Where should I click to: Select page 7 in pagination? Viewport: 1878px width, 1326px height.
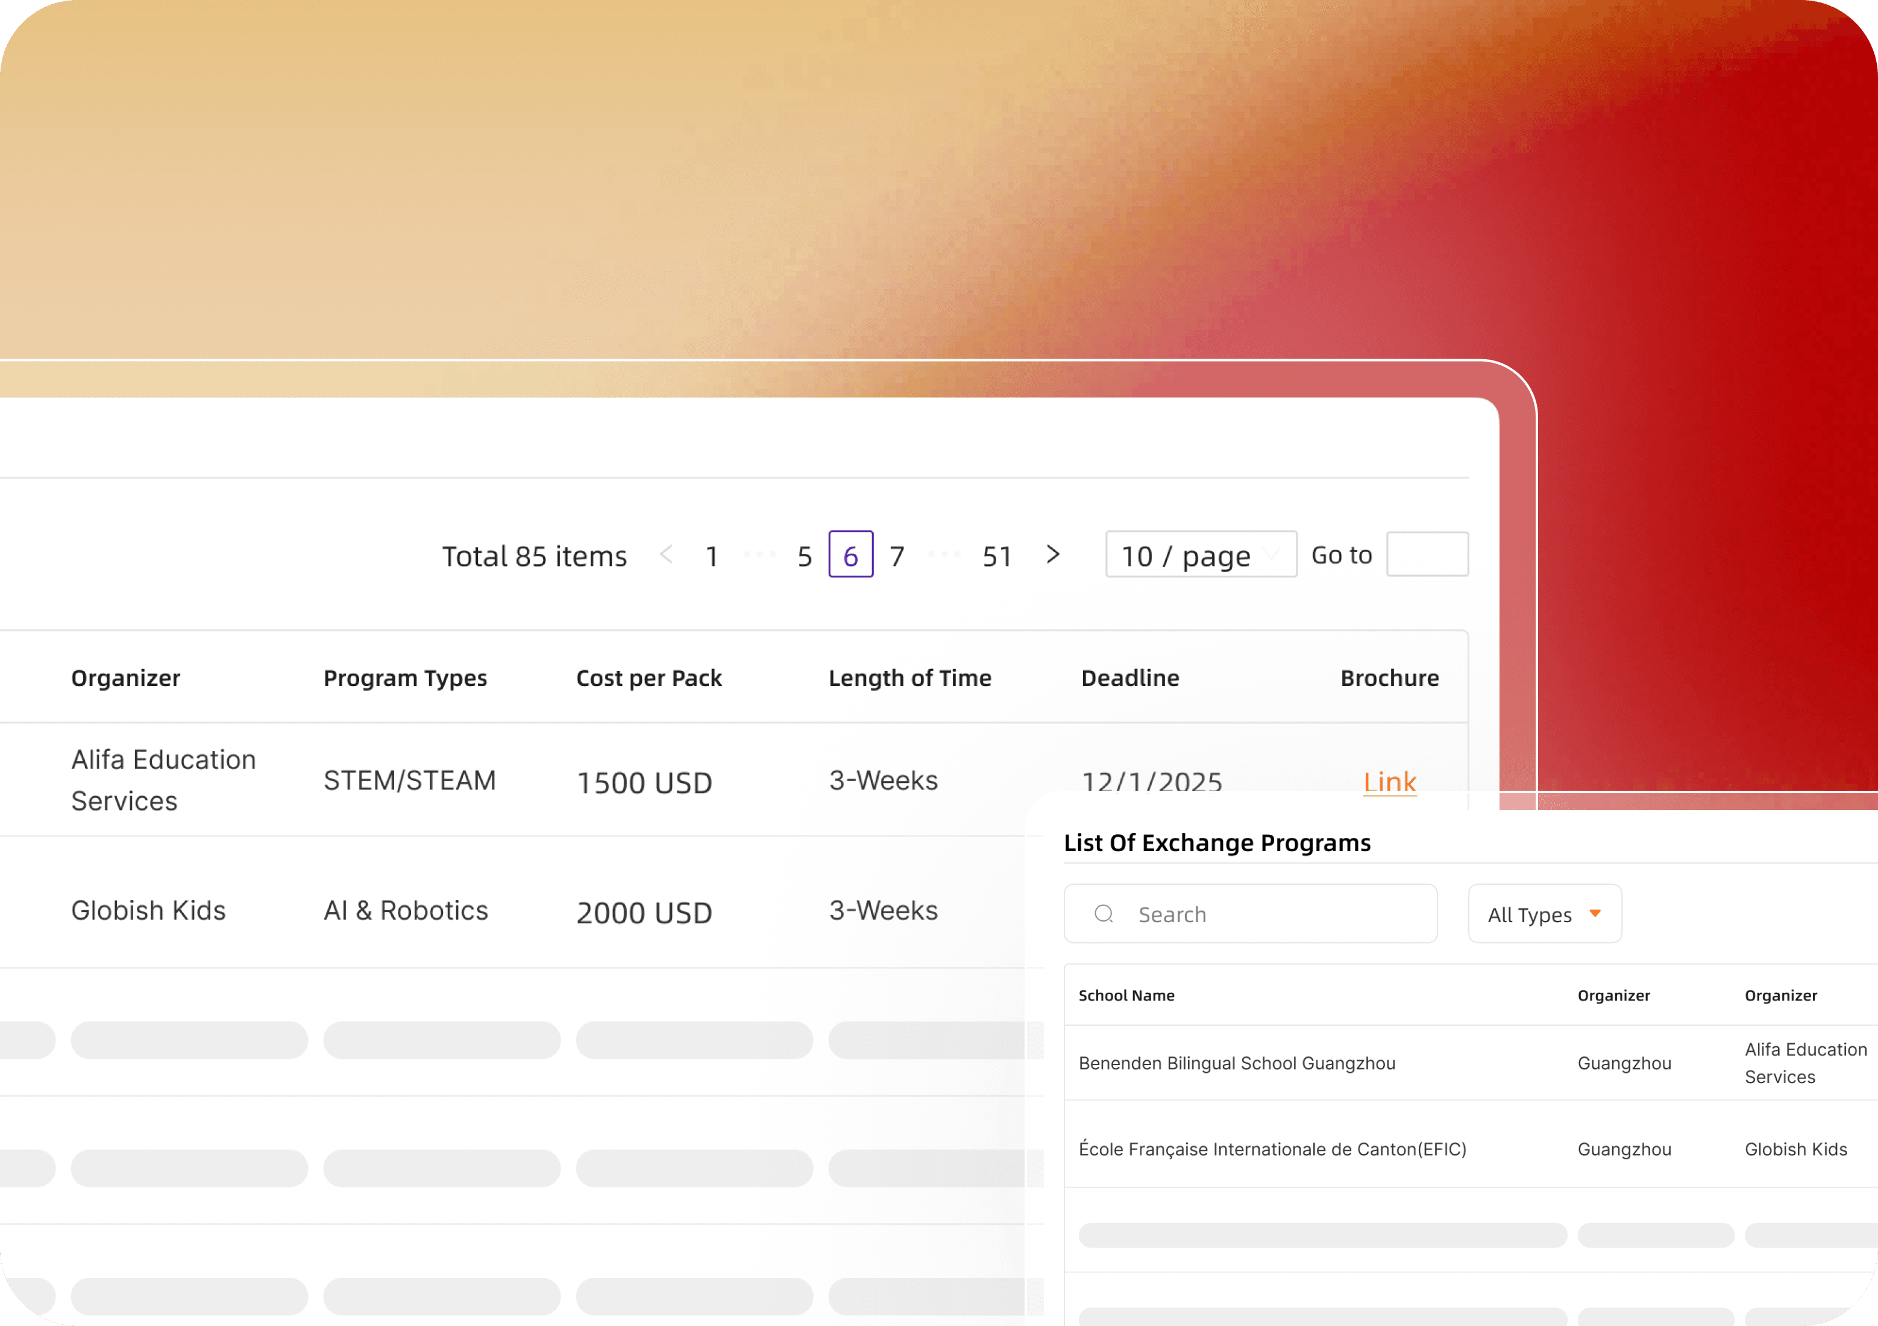(x=897, y=556)
